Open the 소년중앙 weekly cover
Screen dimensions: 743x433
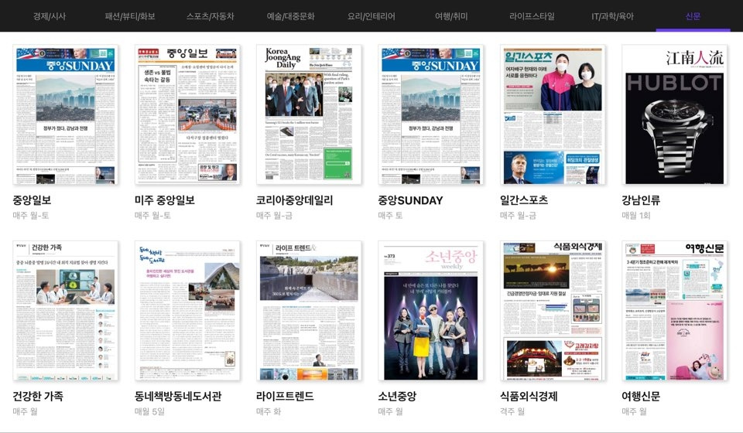(431, 311)
